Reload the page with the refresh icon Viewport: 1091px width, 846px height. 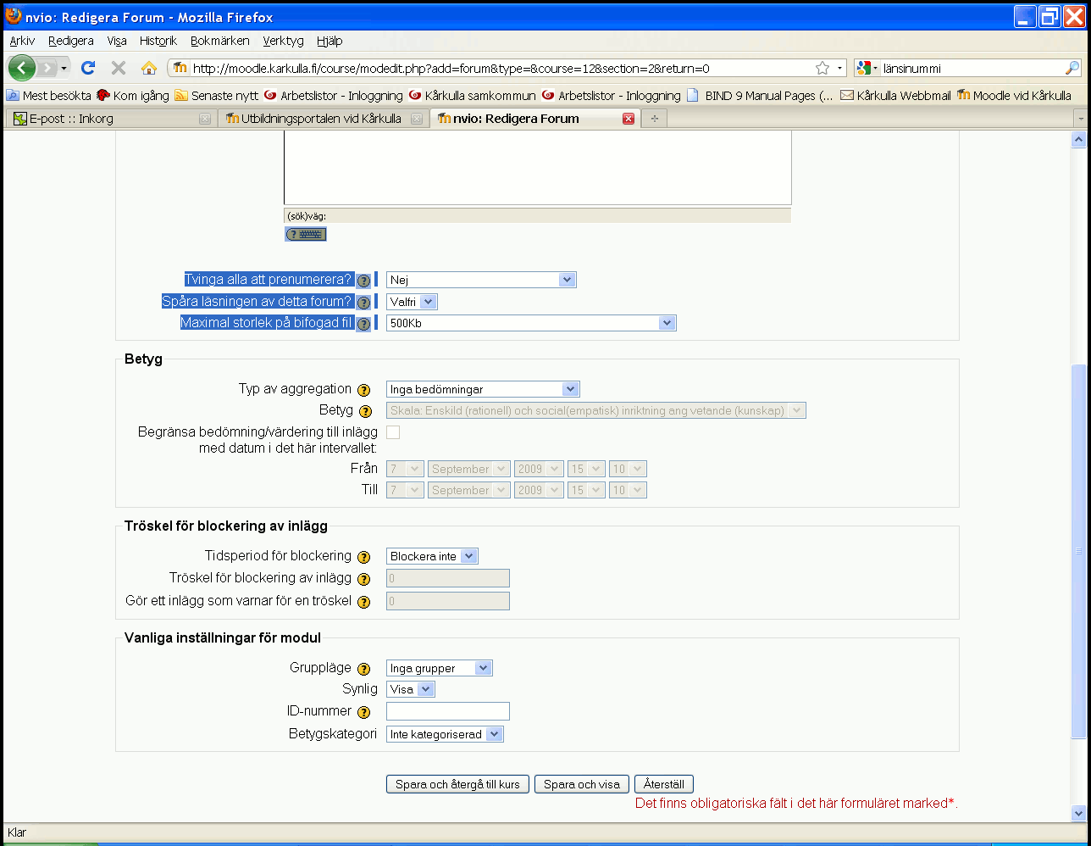coord(87,68)
